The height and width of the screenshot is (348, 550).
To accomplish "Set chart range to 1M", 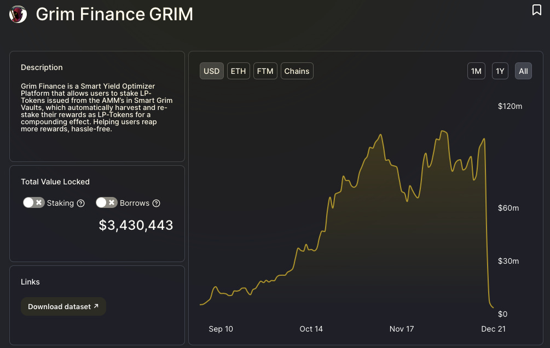I will tap(476, 71).
